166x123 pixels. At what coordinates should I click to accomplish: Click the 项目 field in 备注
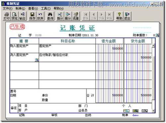click(23, 106)
